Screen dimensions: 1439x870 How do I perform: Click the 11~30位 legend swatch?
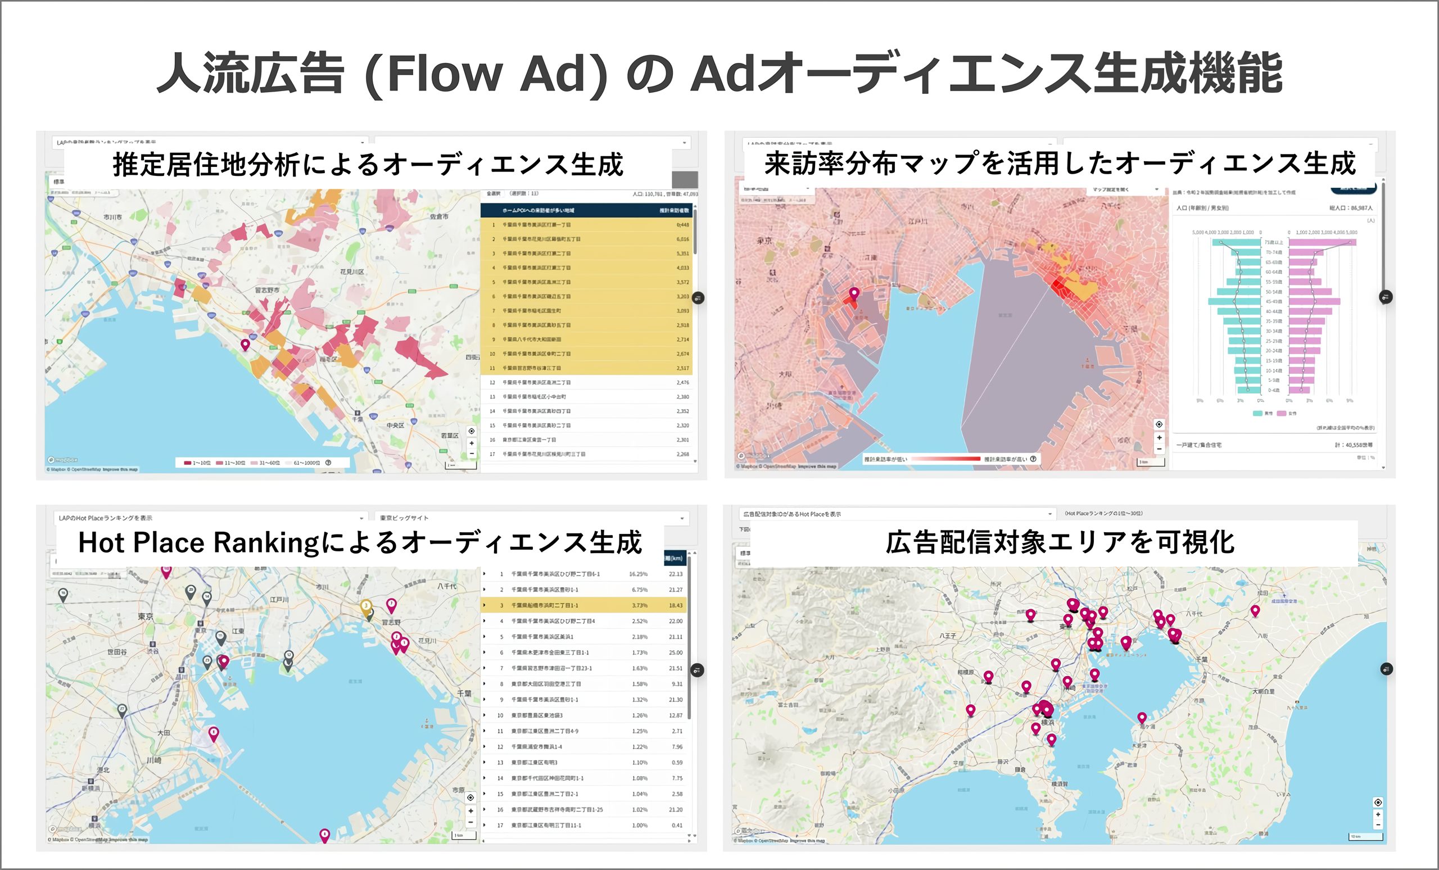click(220, 463)
